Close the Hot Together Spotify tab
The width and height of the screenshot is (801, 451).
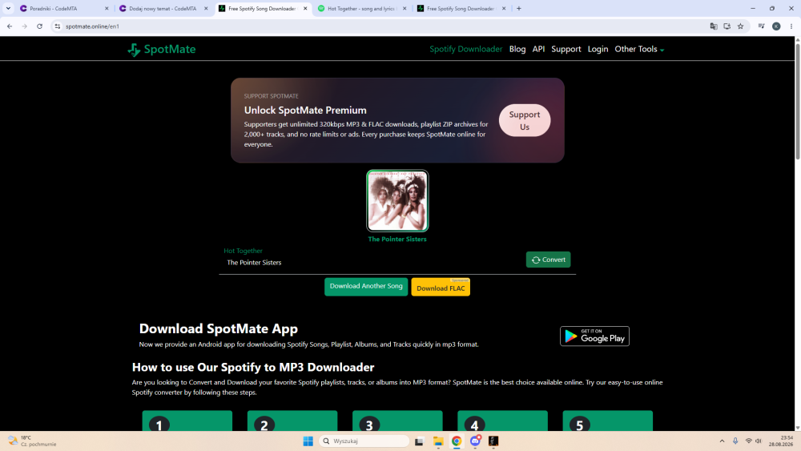405,8
